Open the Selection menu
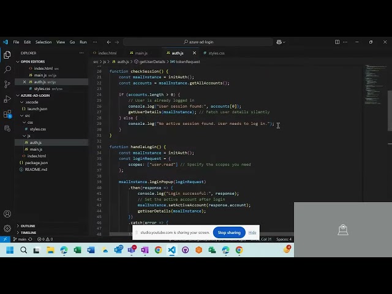The width and height of the screenshot is (392, 294). click(x=43, y=42)
